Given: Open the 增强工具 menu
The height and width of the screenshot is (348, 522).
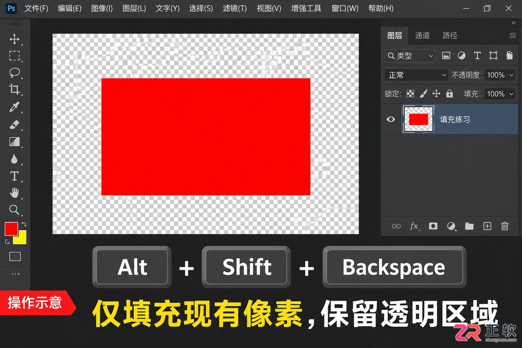Looking at the screenshot, I should (x=306, y=8).
